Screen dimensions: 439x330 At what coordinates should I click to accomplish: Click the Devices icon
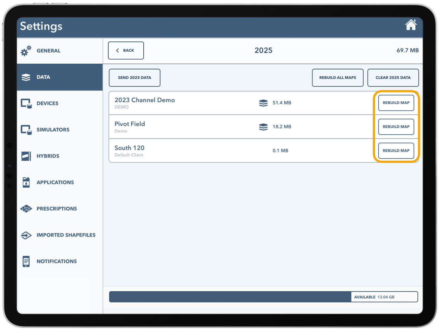pos(26,103)
